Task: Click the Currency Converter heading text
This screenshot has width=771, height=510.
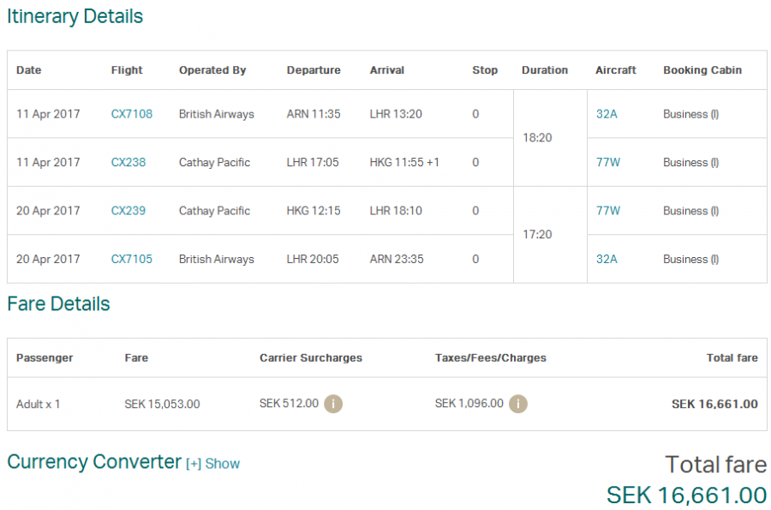Action: 94,462
